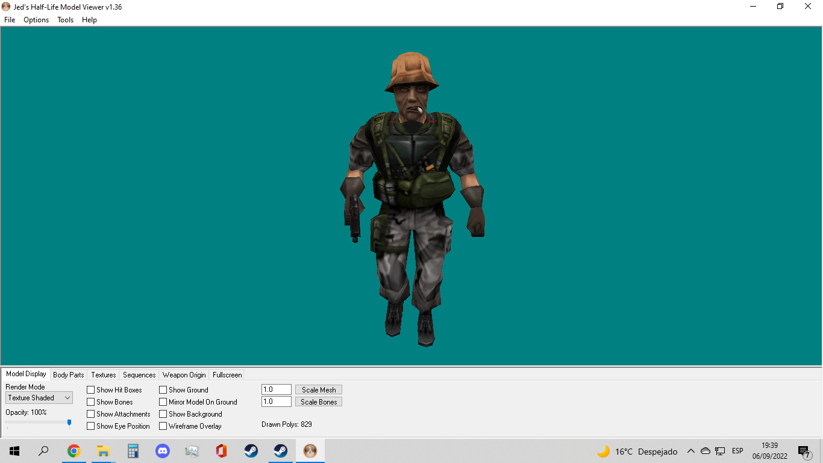Launch Steam from the taskbar
The width and height of the screenshot is (823, 463).
pyautogui.click(x=251, y=450)
